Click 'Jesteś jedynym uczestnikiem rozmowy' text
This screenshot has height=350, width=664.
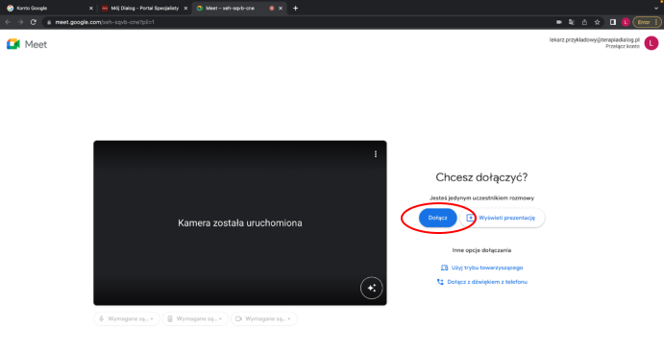click(481, 198)
